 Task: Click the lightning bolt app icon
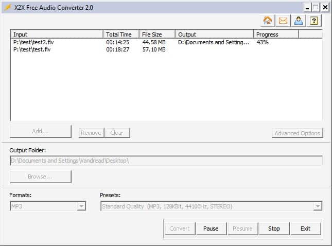[x=8, y=7]
